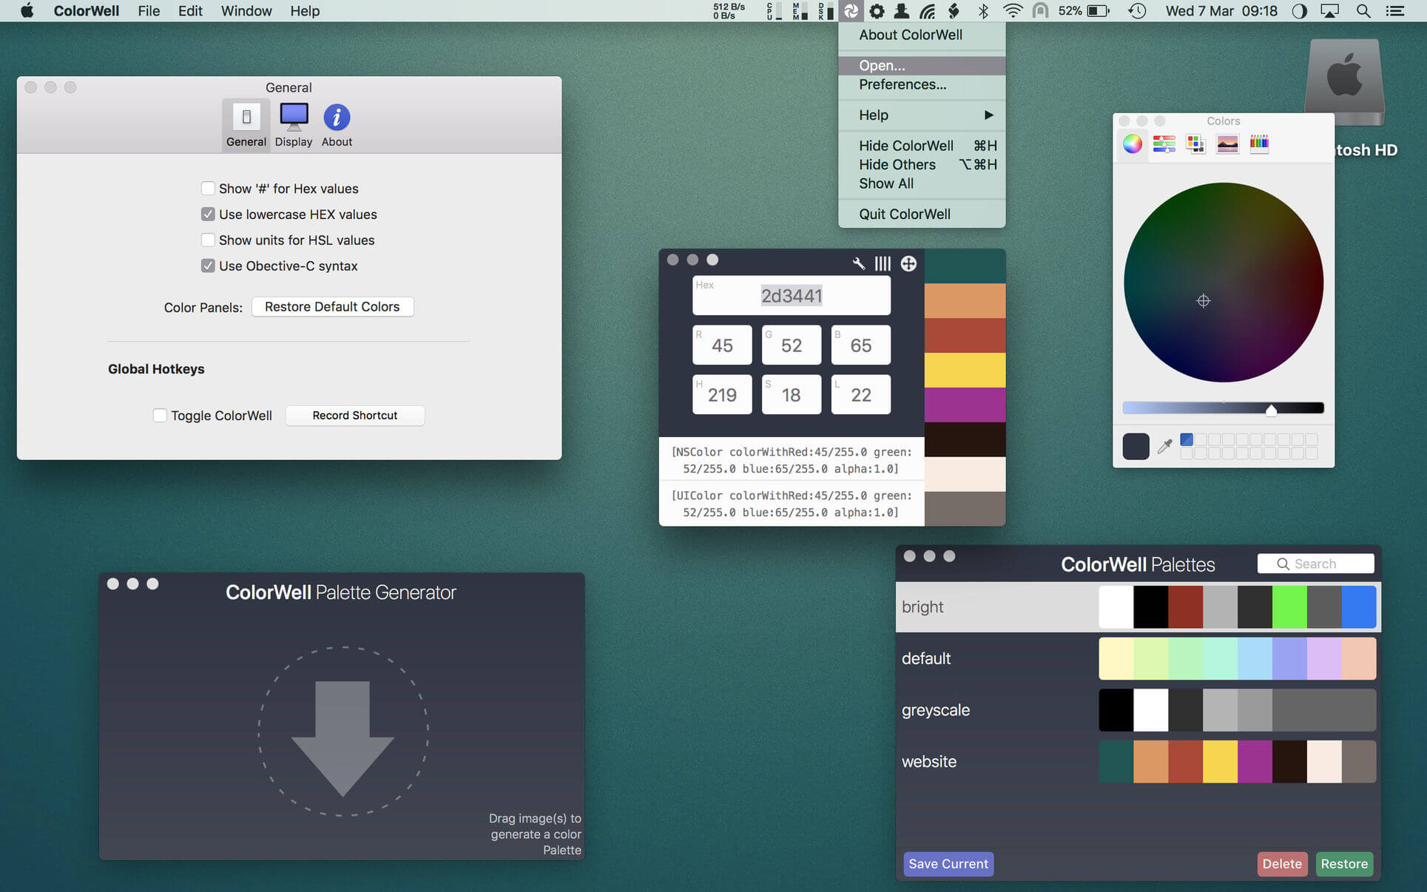Enable Toggle ColorWell hotkey checkbox

(x=160, y=416)
